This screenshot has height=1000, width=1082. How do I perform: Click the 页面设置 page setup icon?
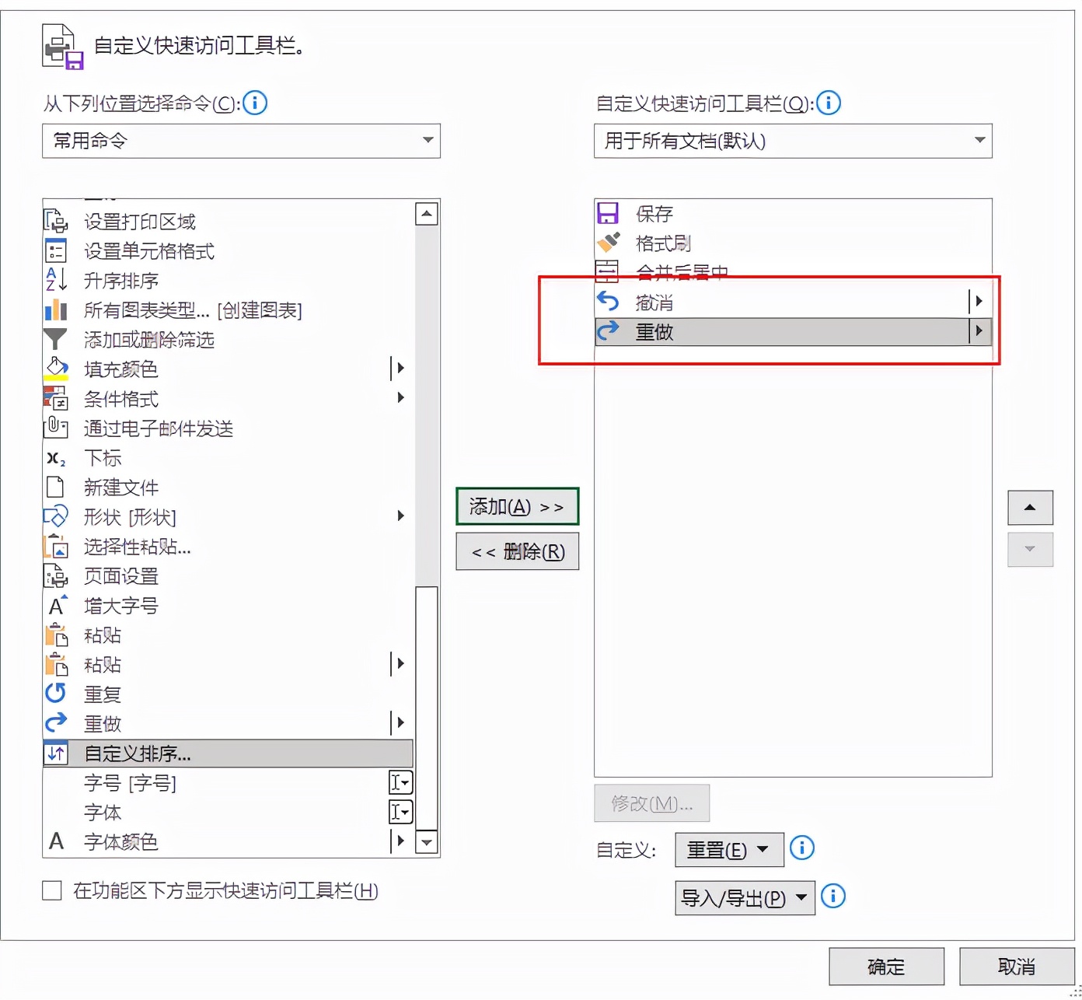[x=56, y=576]
